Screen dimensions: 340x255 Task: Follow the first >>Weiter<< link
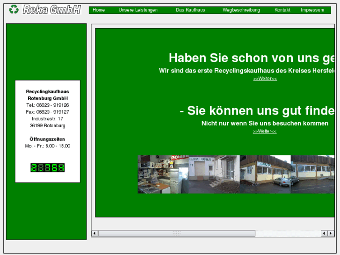click(265, 79)
